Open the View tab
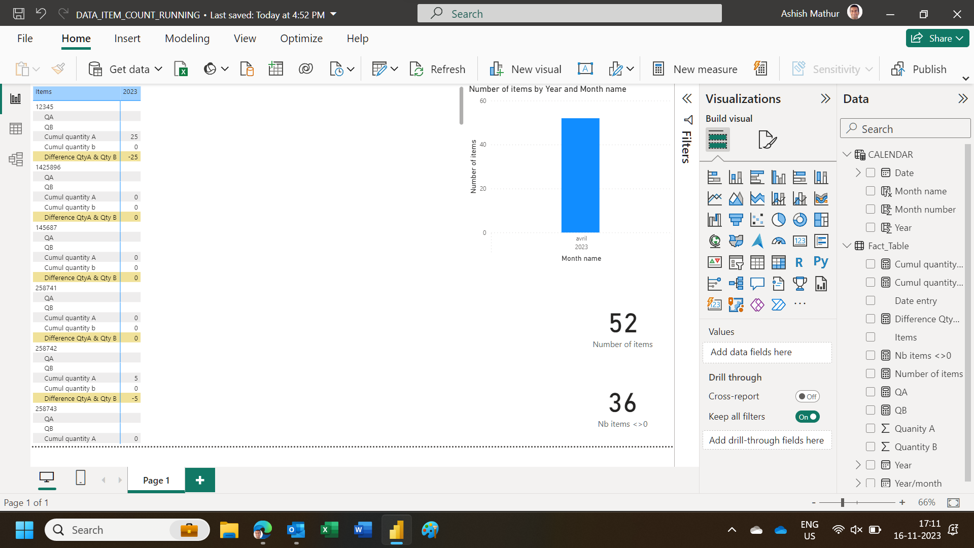This screenshot has height=548, width=974. coord(245,39)
